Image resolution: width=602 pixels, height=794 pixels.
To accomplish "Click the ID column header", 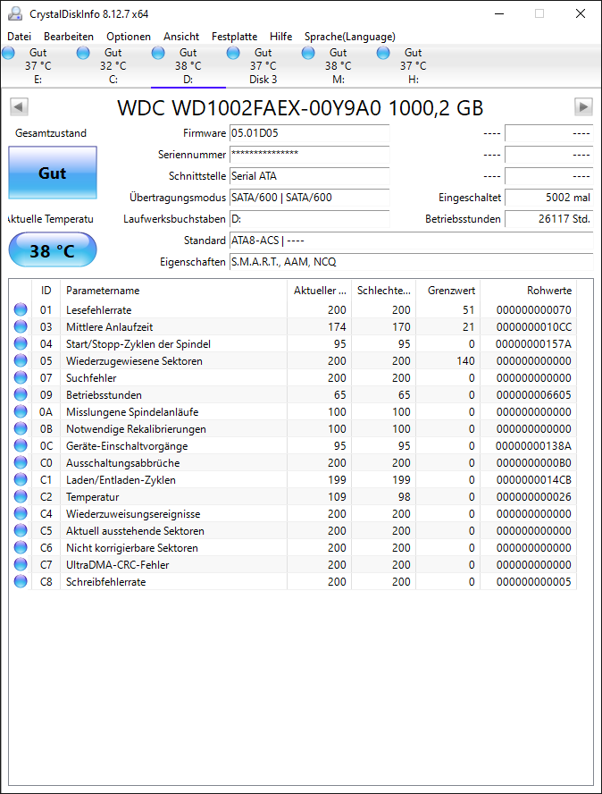I will (46, 291).
